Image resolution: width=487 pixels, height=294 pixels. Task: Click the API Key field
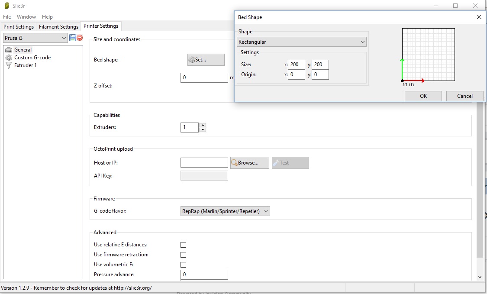tap(204, 176)
